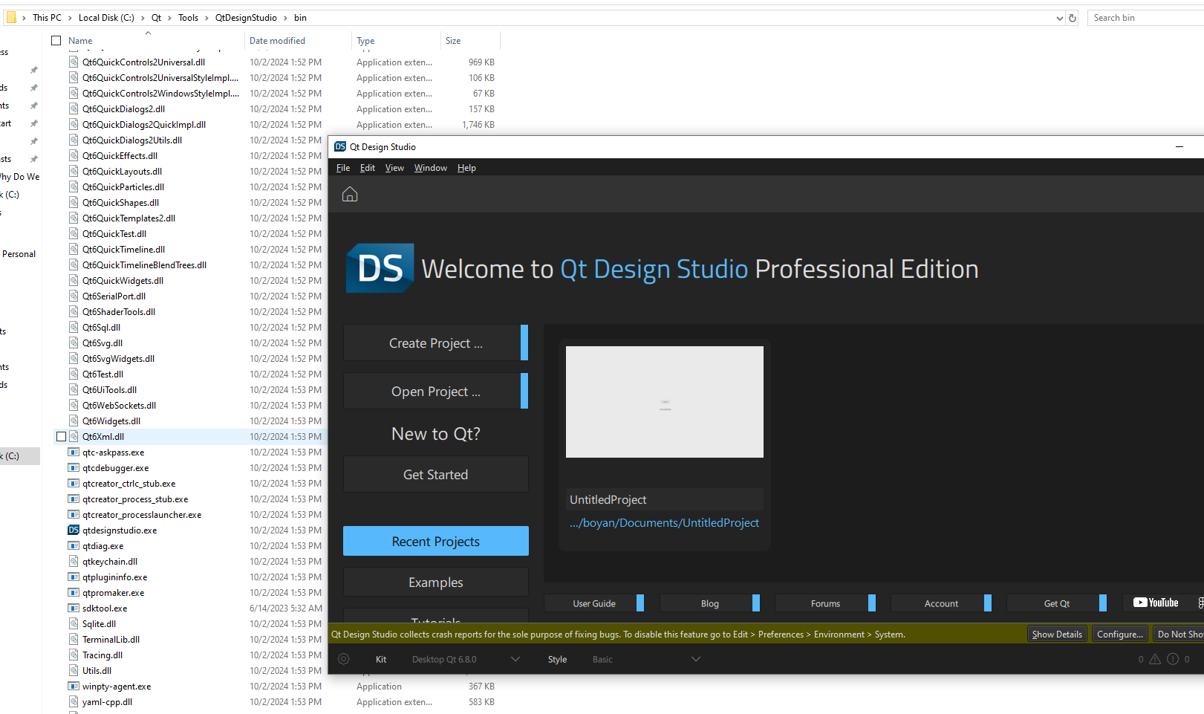1204x714 pixels.
Task: Click the file icon of qtc-askpass.exe
Action: (74, 452)
